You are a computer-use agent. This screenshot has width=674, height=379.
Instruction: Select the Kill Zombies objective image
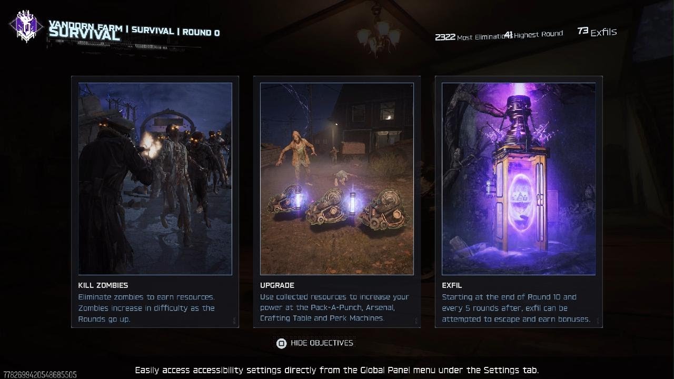point(155,178)
